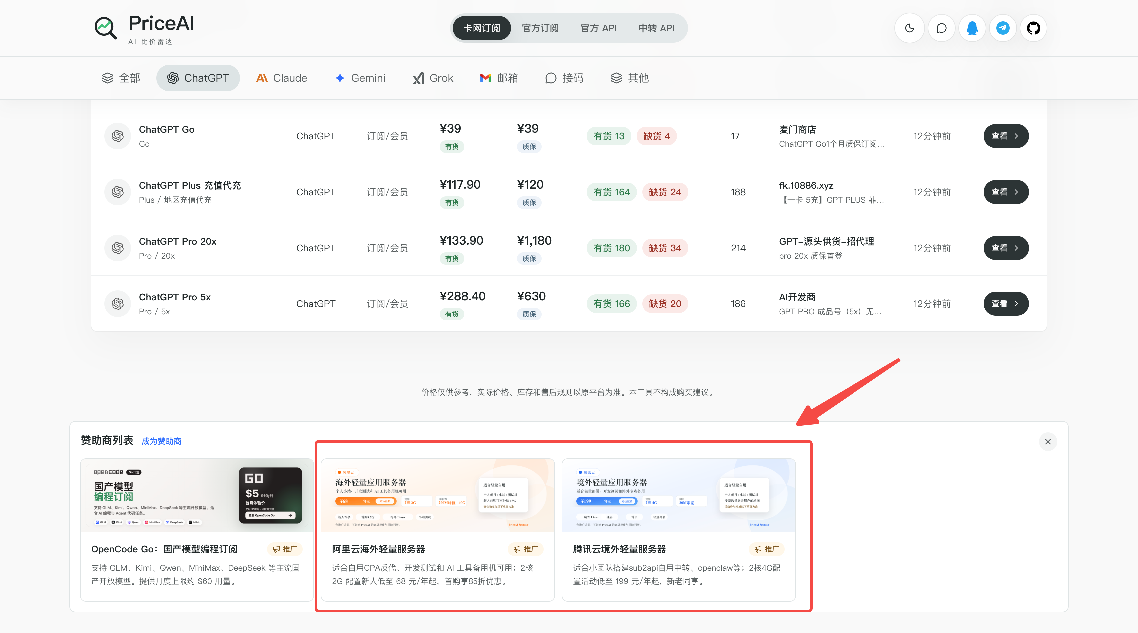Click the ¥1,180 warranty price
Screen dimensions: 1138x633
pos(534,241)
